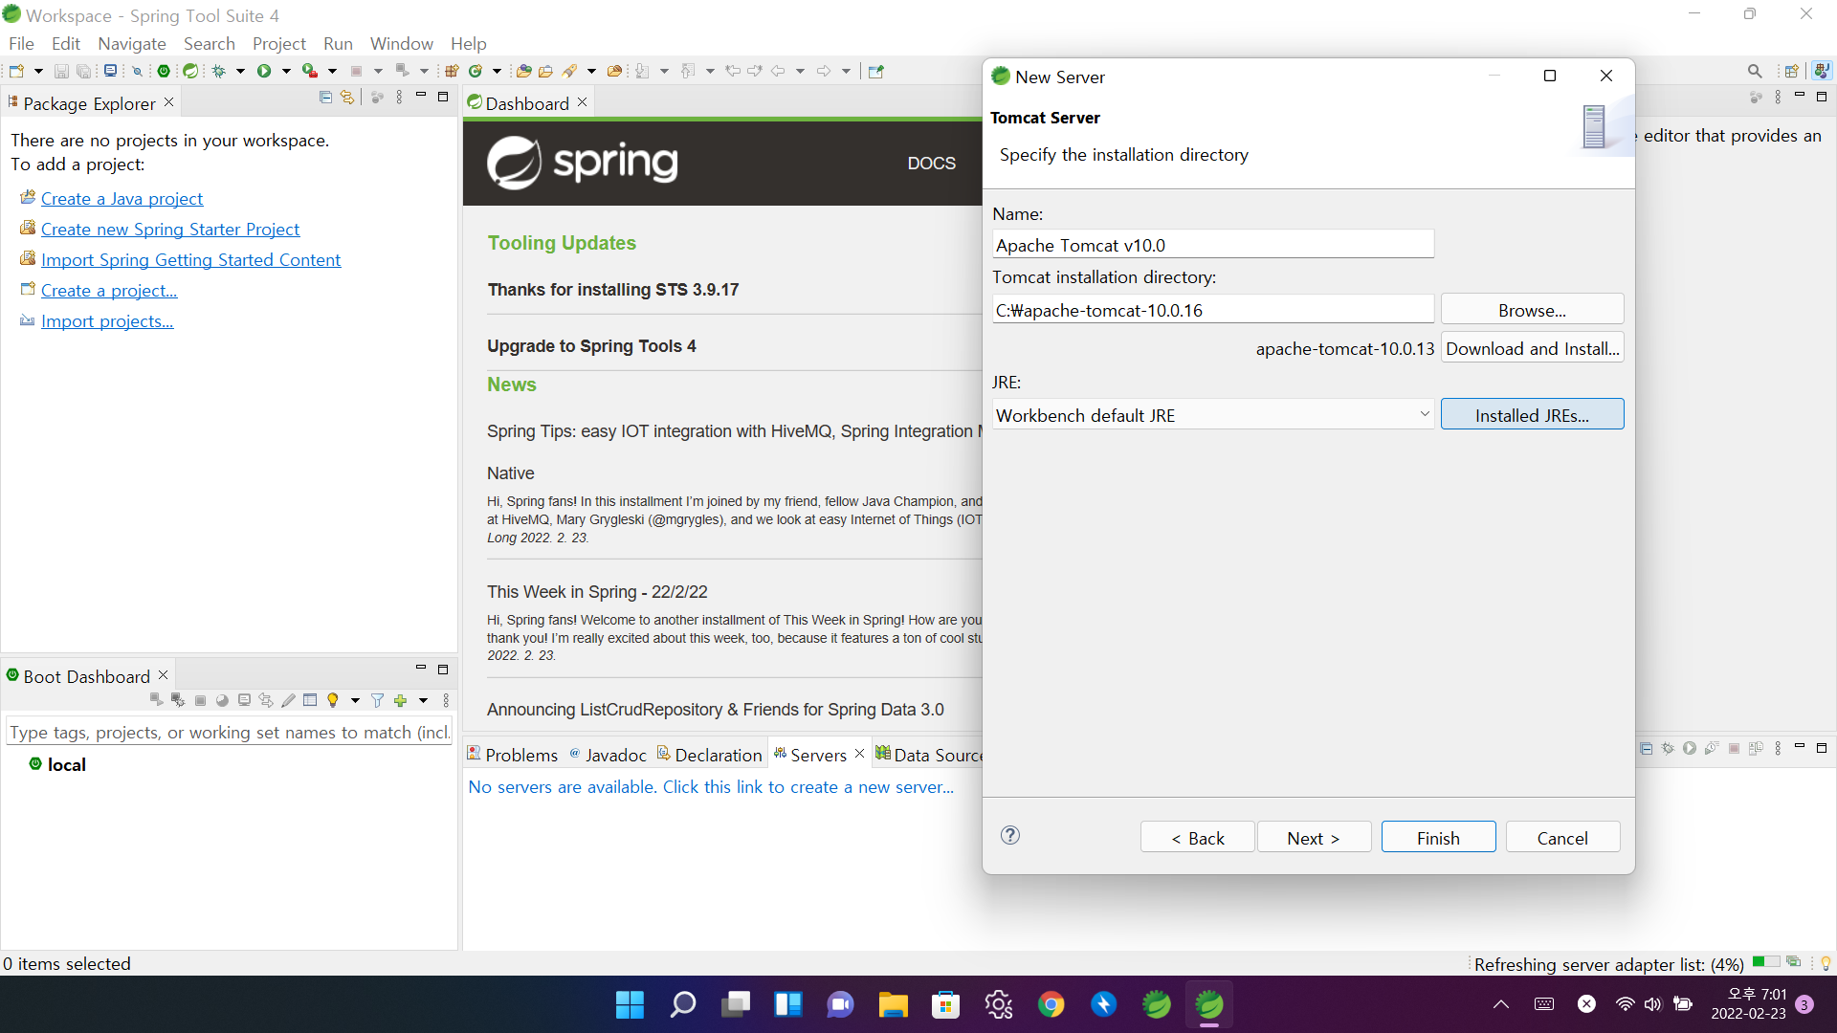Click the Download and Install... button
The height and width of the screenshot is (1033, 1837).
click(x=1531, y=349)
